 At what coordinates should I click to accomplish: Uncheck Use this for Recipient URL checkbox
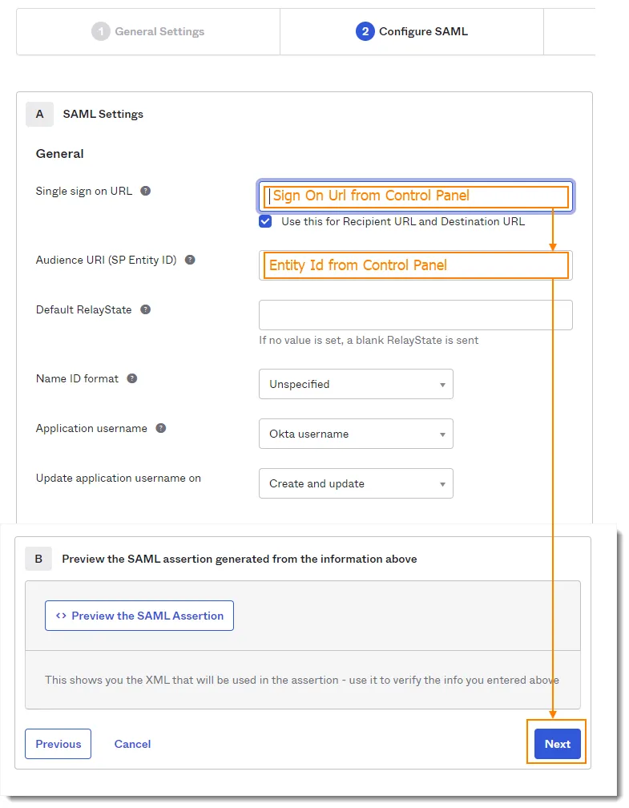[265, 221]
